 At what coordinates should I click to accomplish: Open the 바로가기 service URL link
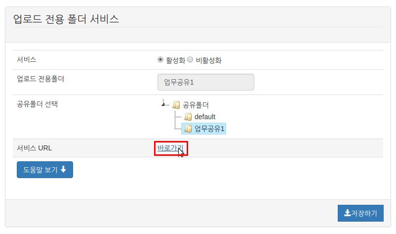tap(170, 148)
